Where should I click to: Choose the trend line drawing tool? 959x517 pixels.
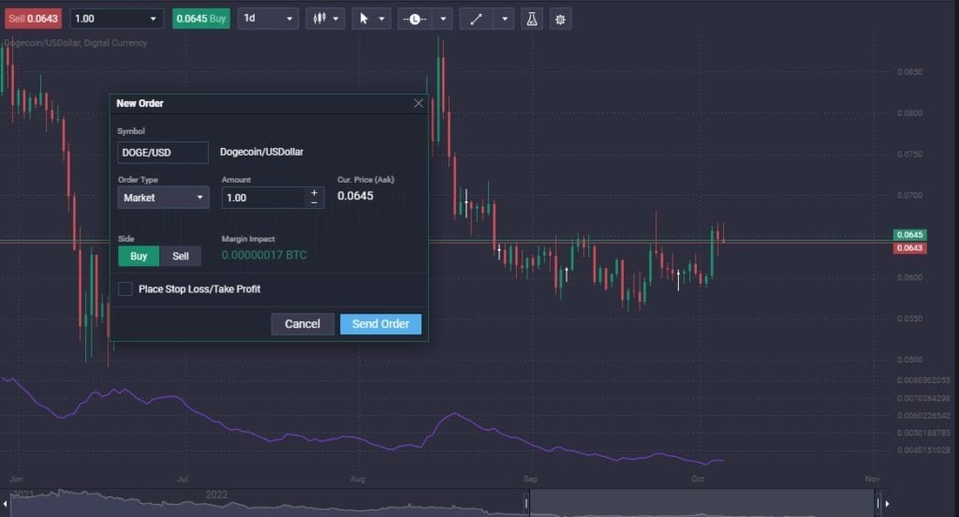click(475, 19)
